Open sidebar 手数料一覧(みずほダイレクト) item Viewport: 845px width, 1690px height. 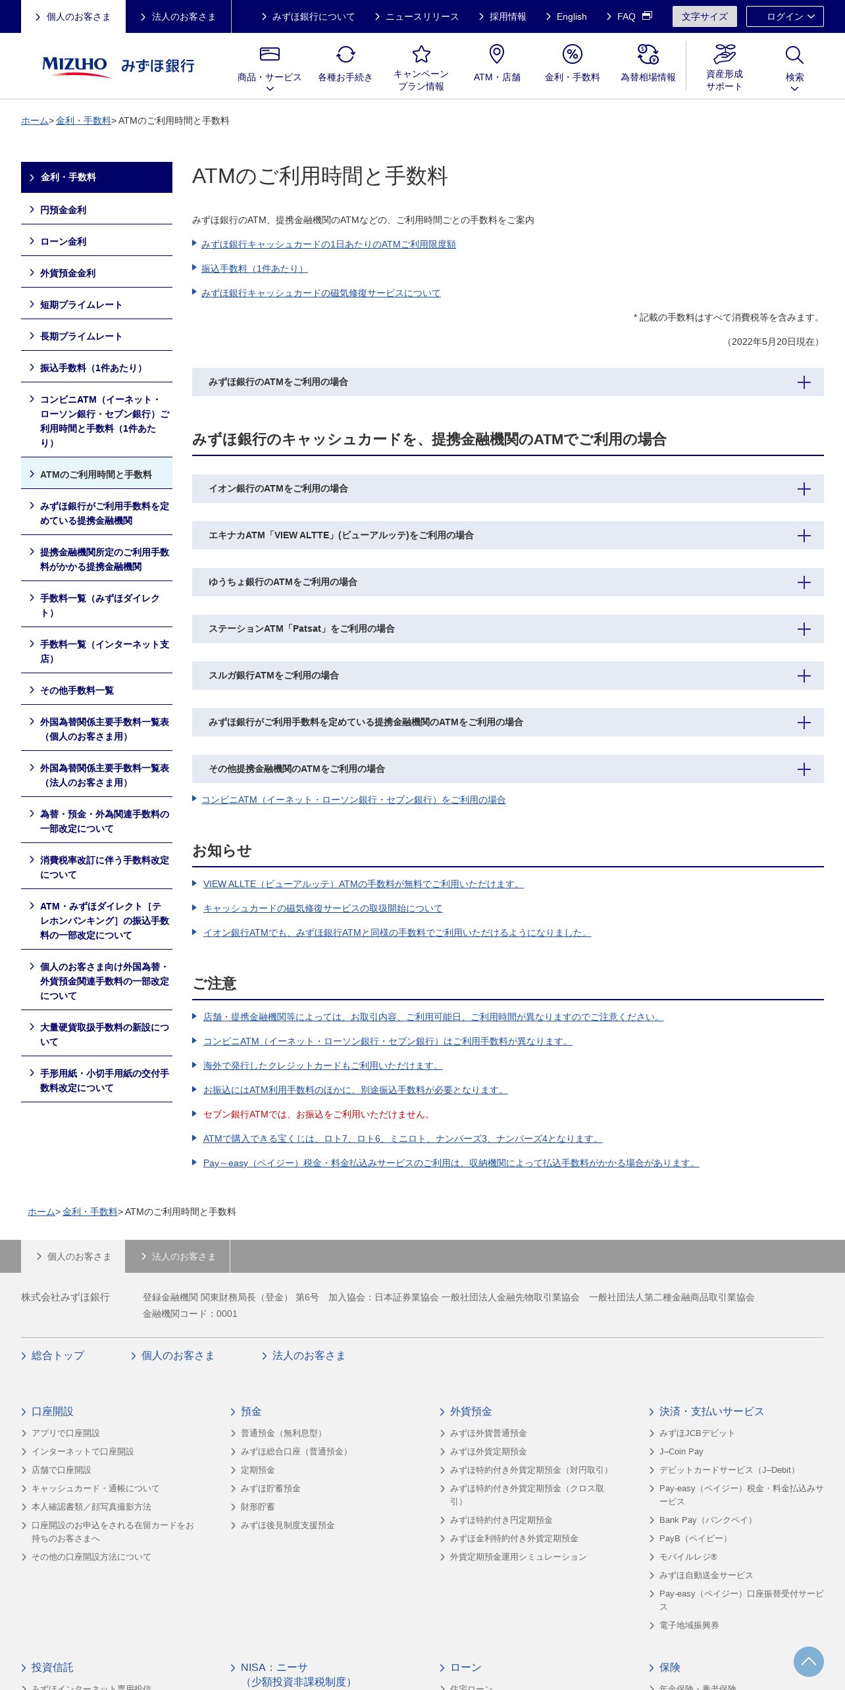(97, 605)
